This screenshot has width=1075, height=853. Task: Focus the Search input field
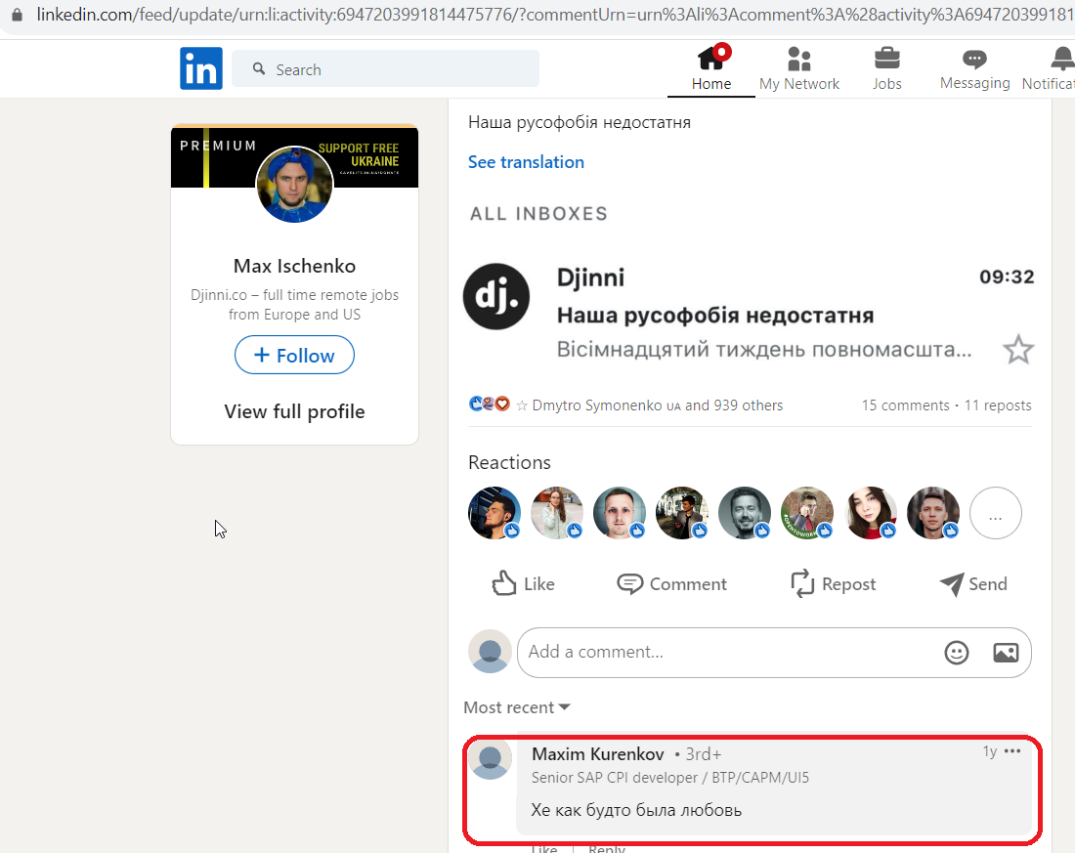coord(385,68)
